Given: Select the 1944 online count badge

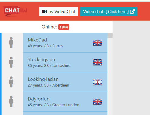Looking at the screenshot, I should [64, 27].
